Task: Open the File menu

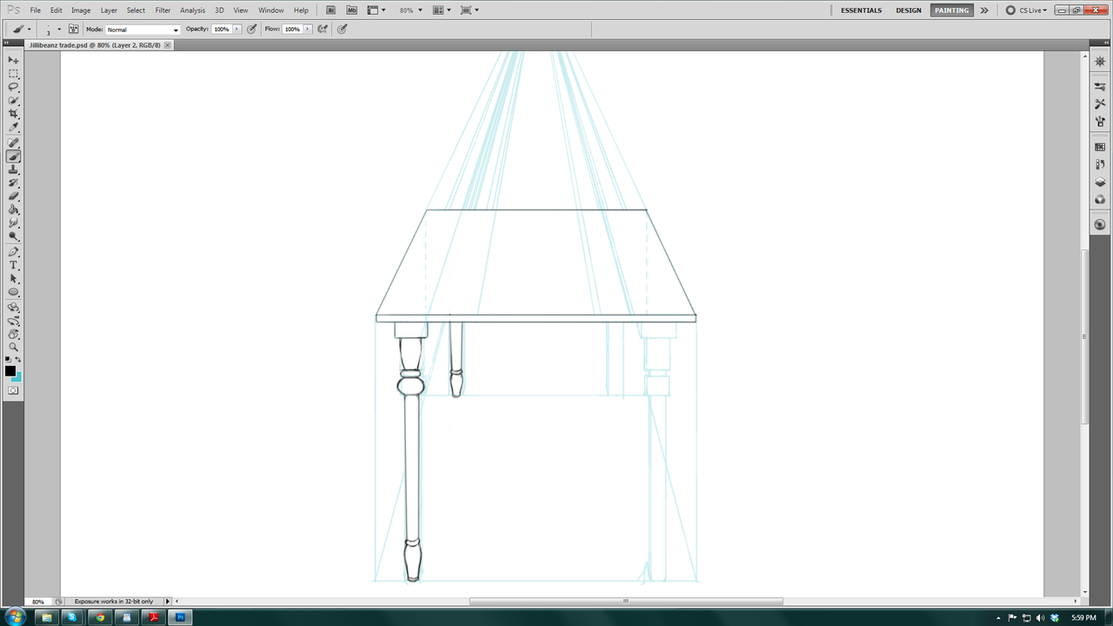Action: pos(36,10)
